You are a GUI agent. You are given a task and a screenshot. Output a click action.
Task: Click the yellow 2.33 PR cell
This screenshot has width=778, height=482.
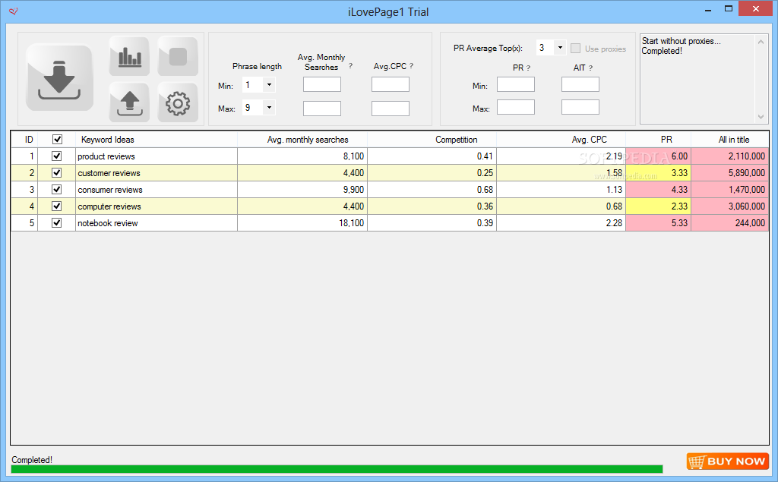coord(658,206)
